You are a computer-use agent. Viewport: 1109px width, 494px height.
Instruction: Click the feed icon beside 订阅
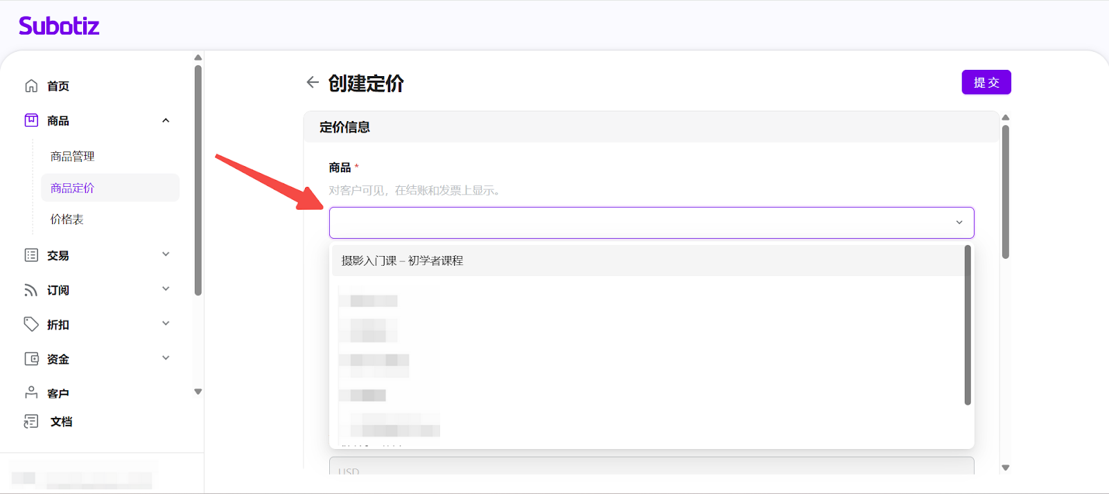(x=31, y=290)
